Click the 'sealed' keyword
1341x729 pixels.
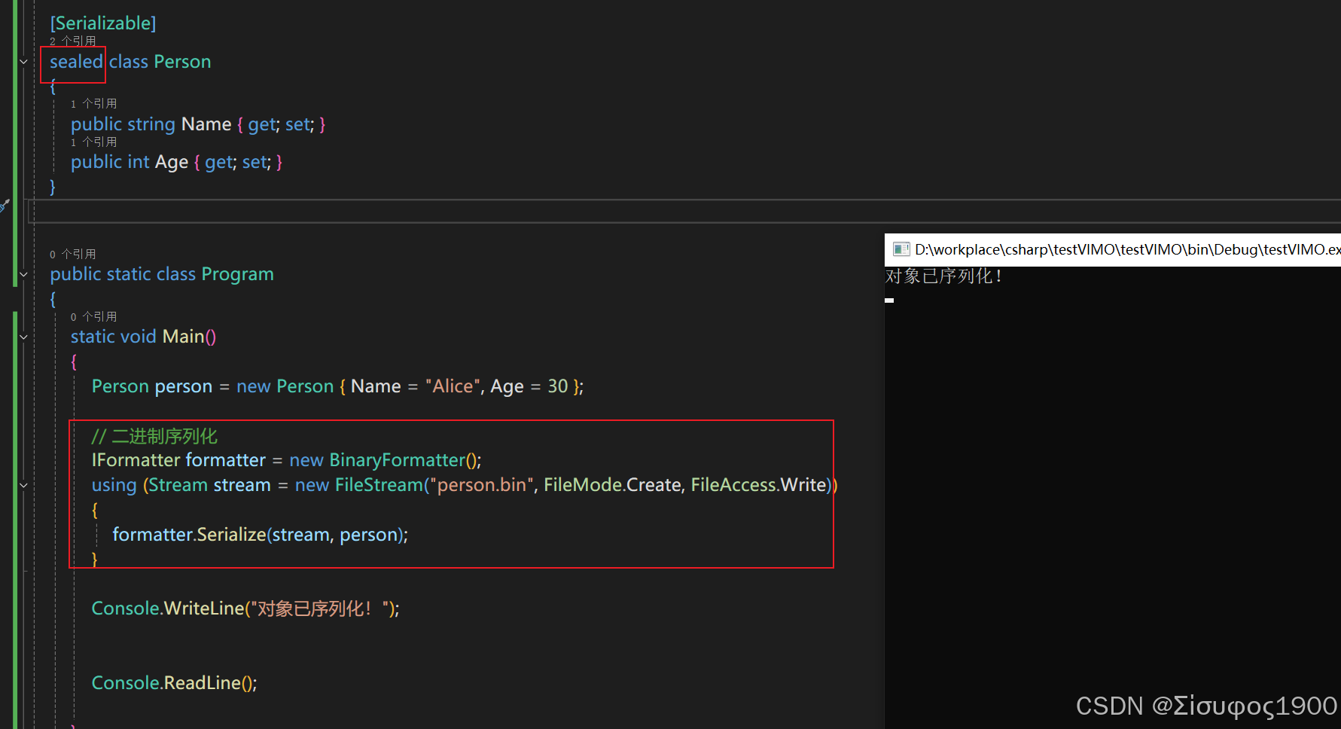point(76,62)
